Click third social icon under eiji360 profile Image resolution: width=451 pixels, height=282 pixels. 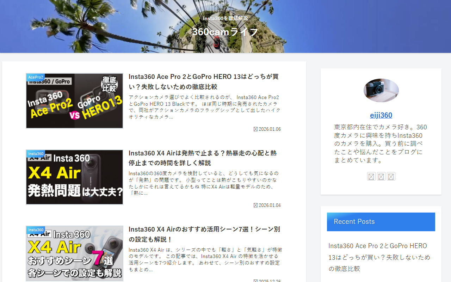(x=391, y=176)
